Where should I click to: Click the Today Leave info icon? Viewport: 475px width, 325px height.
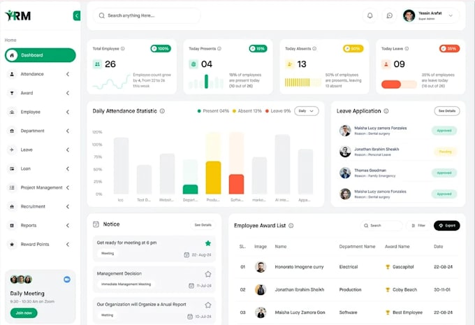point(407,48)
